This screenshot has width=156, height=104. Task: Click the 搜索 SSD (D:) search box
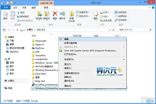click(135, 30)
